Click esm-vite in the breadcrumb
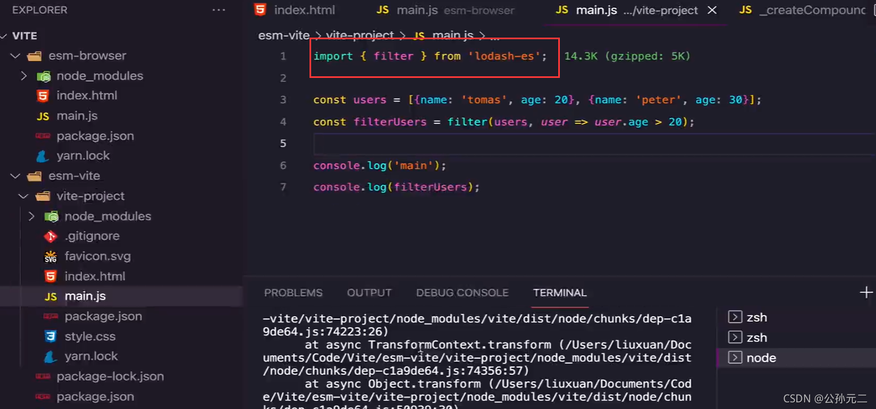Screen dimensions: 876x409 (x=284, y=35)
